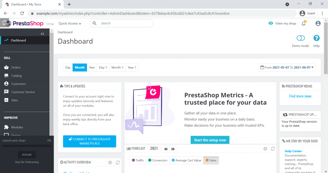Open the user profile avatar icon
Screen dimensions: 328x173
pyautogui.click(x=318, y=24)
